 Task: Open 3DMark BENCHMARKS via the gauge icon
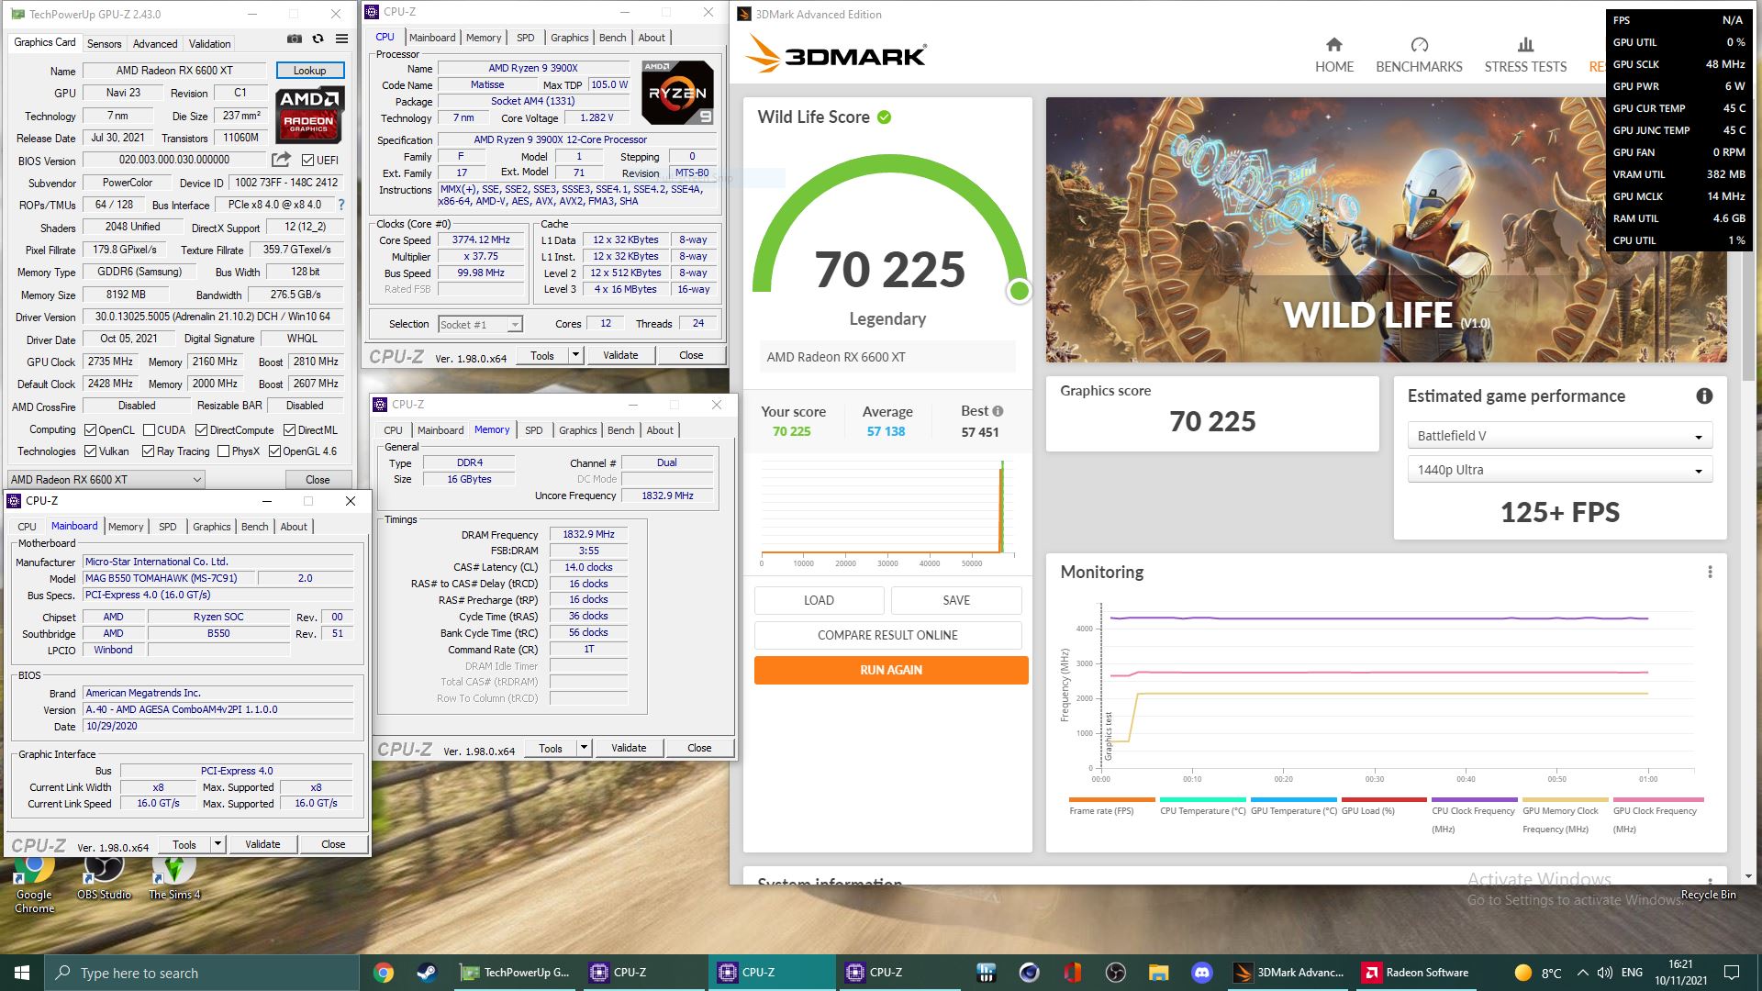[1419, 45]
